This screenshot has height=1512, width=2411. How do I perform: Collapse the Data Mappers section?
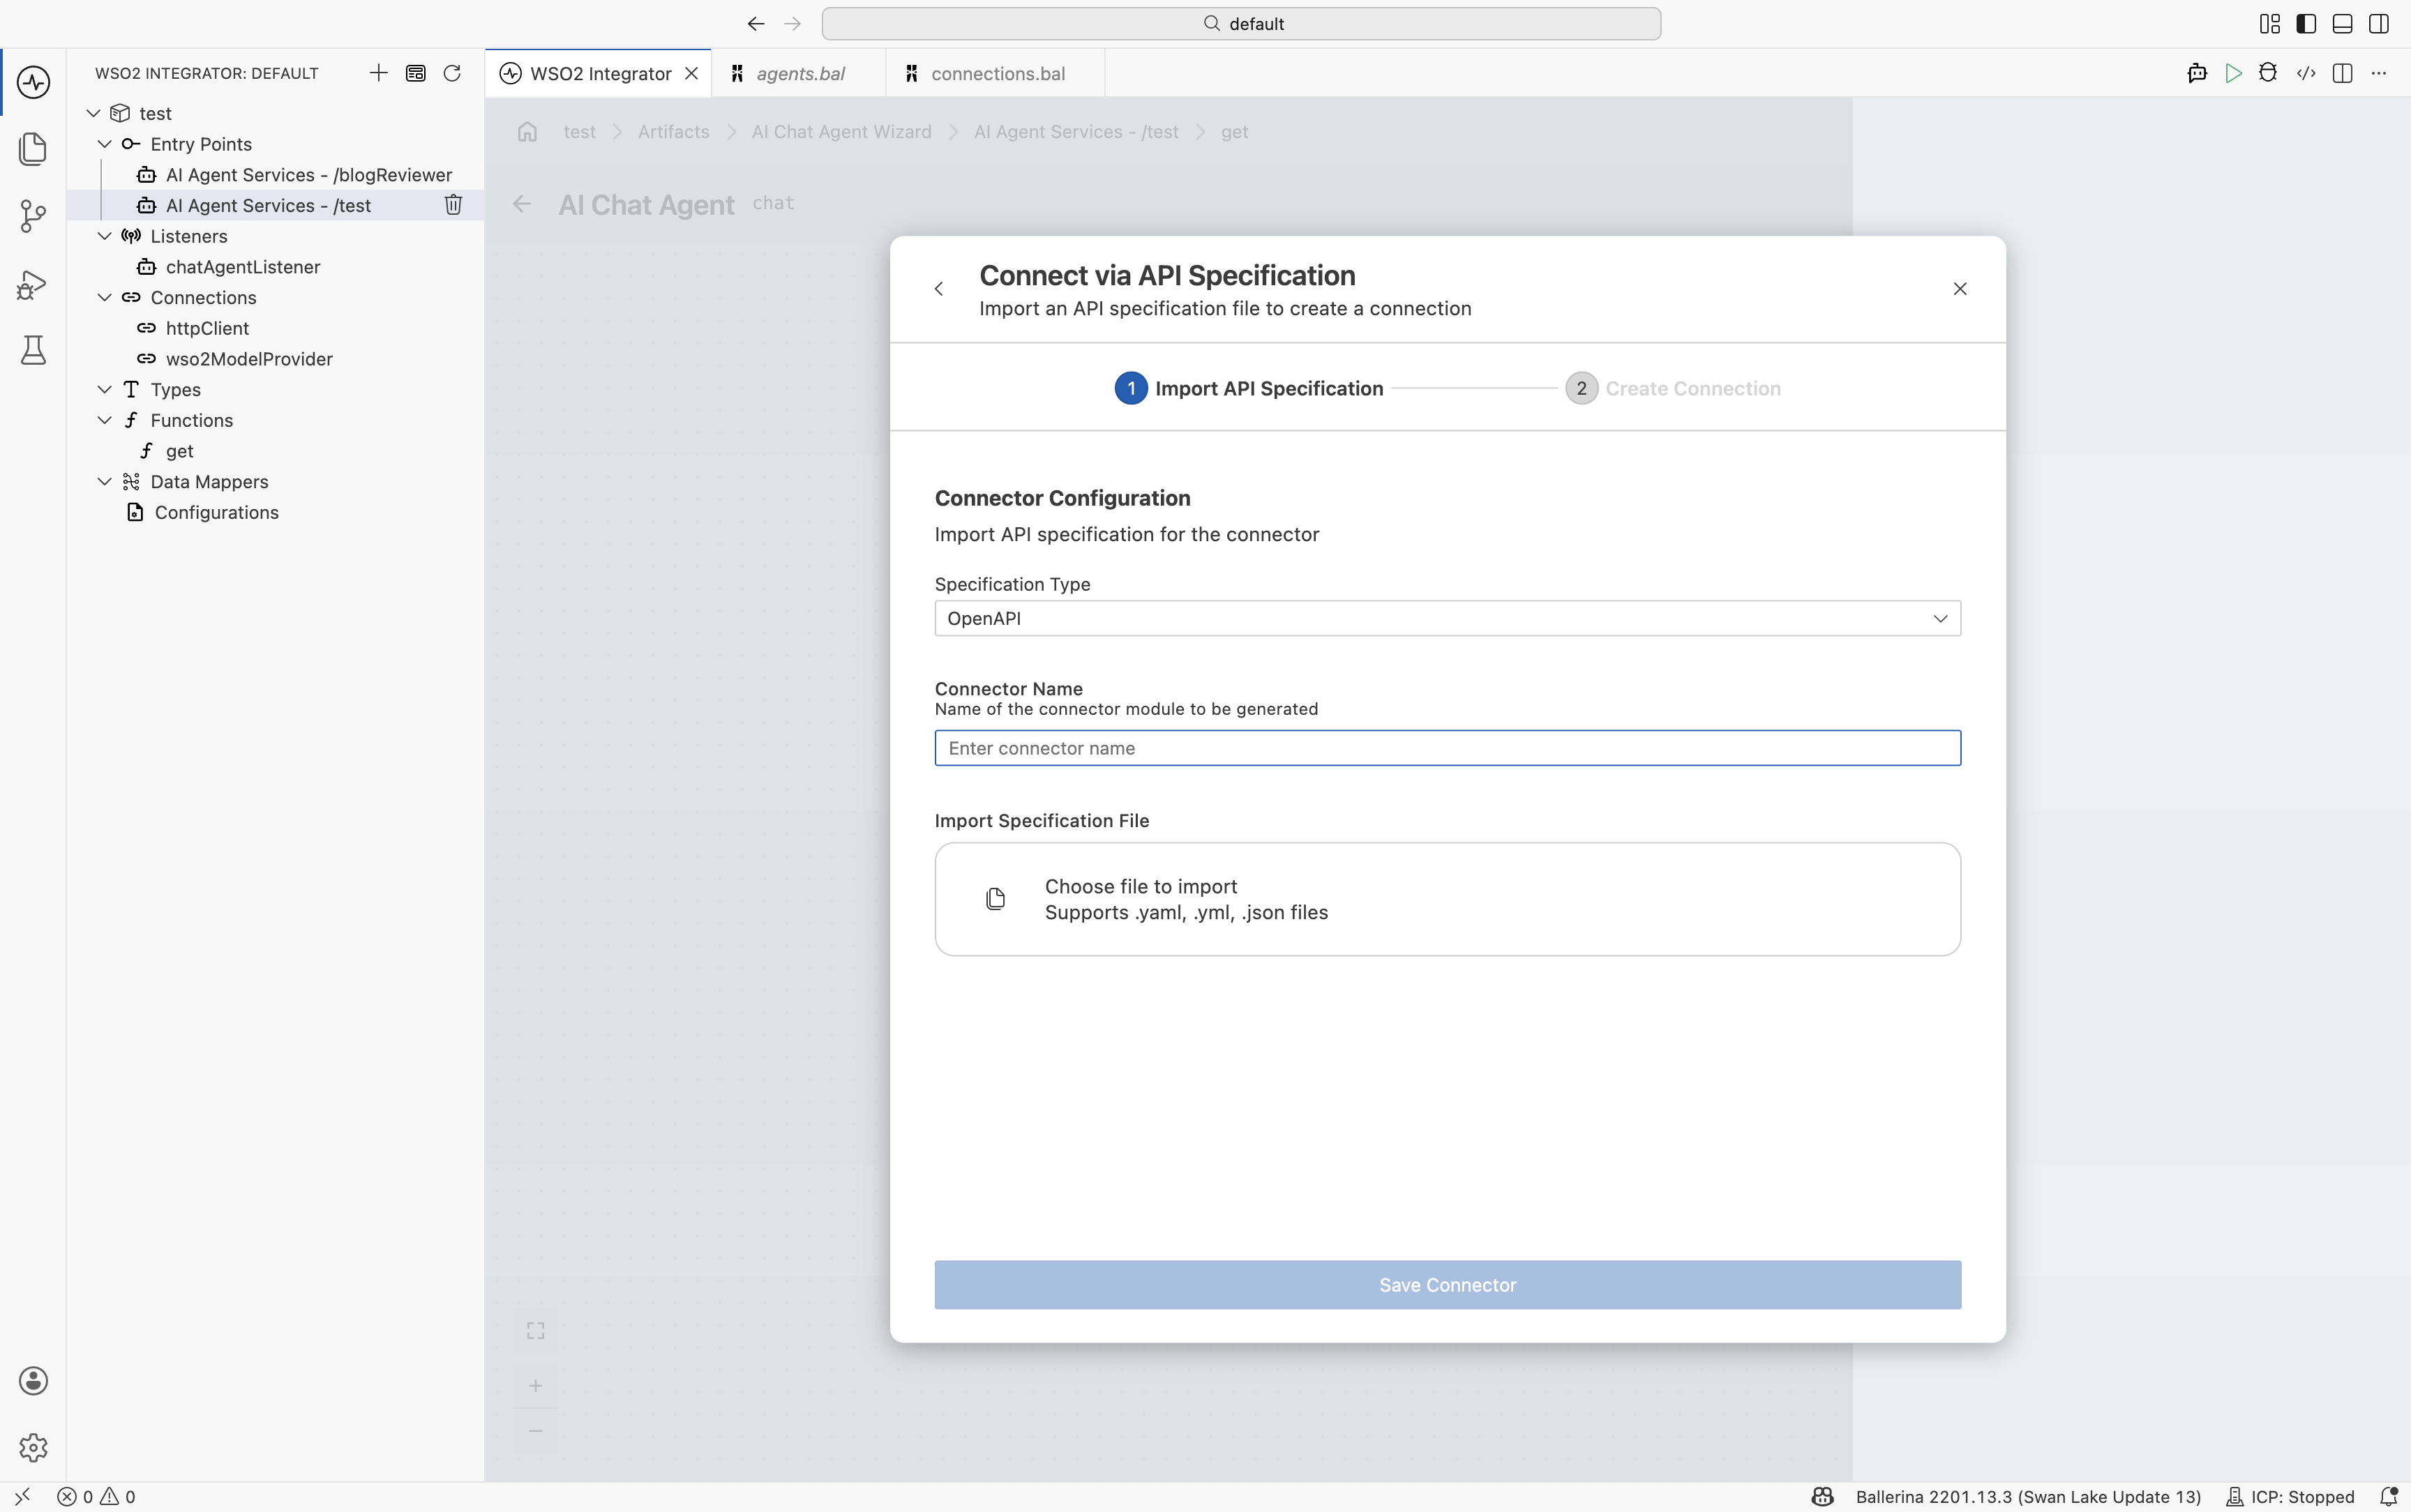(105, 481)
